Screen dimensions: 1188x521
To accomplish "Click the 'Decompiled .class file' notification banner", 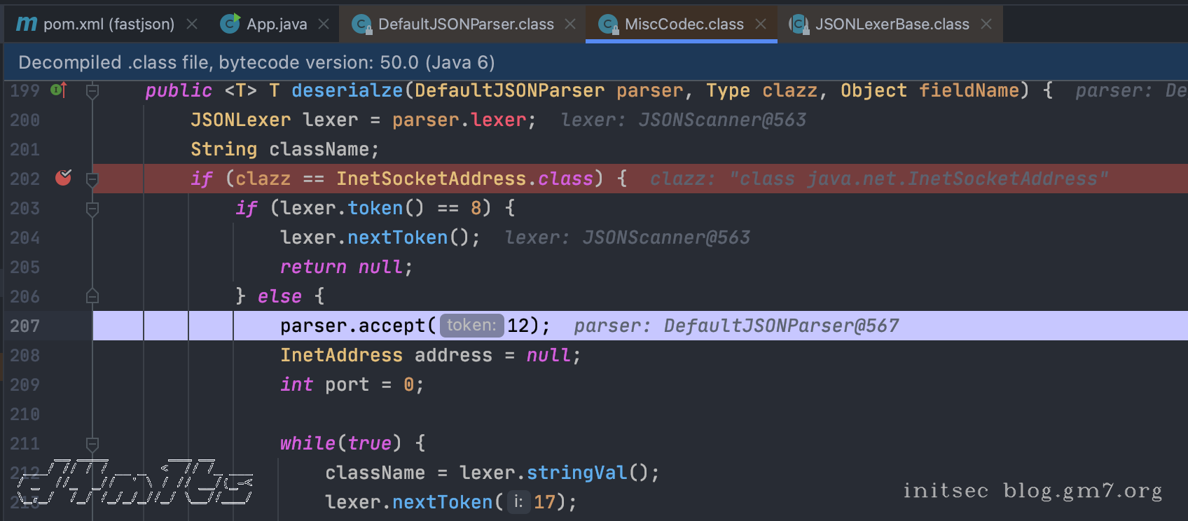I will (x=256, y=62).
